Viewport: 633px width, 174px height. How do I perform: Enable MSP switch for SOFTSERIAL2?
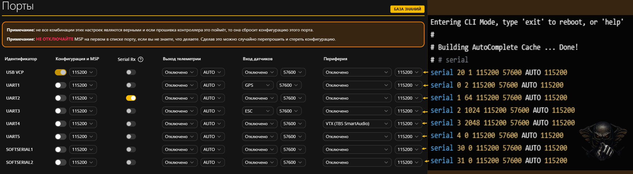61,162
